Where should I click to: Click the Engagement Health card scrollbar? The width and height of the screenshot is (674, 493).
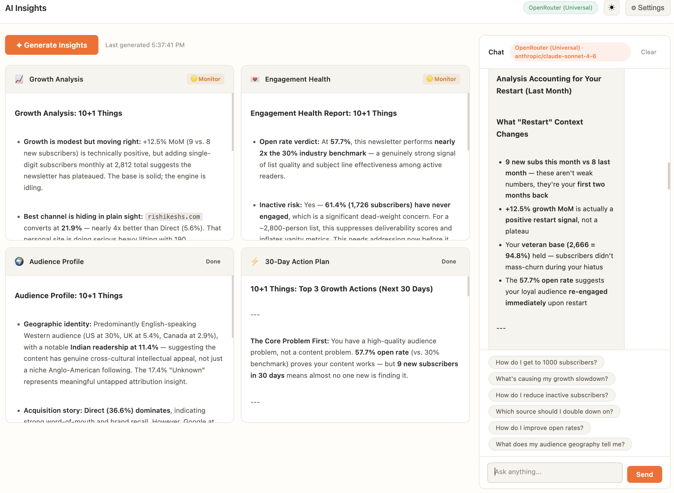tap(468, 122)
